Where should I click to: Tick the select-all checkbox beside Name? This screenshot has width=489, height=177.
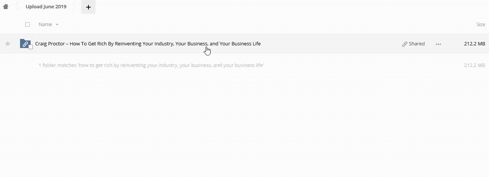(x=28, y=25)
